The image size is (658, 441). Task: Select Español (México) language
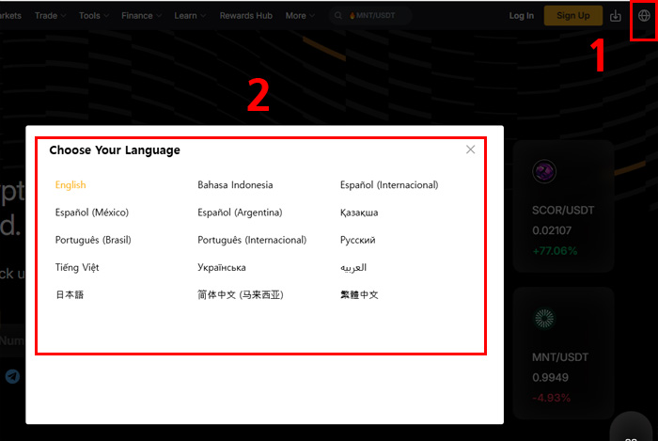[92, 213]
